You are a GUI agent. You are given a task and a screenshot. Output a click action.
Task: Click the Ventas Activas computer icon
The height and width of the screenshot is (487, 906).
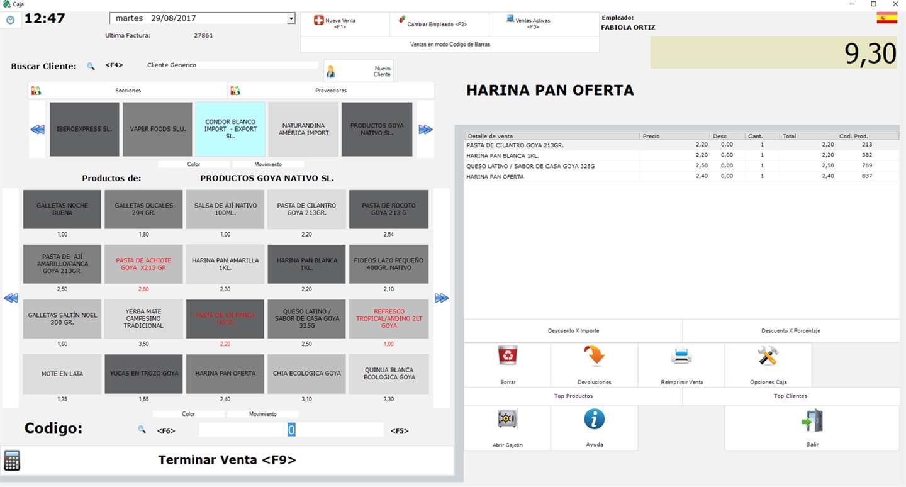(511, 19)
